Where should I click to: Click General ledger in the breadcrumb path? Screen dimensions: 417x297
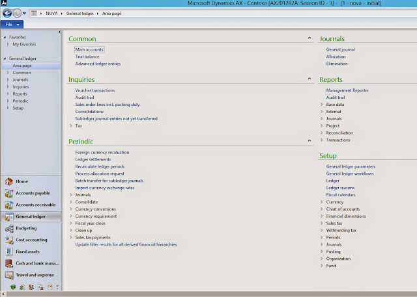(79, 13)
